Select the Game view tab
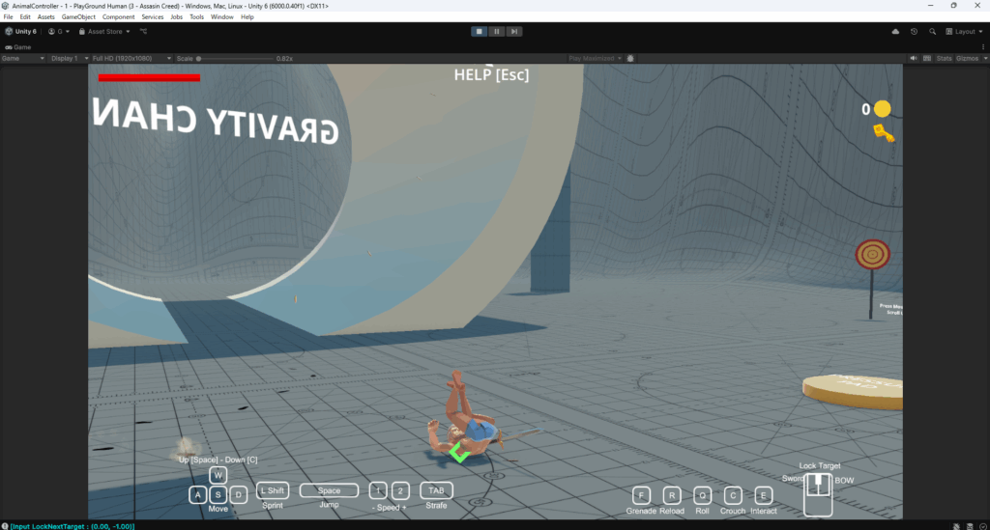Image resolution: width=990 pixels, height=530 pixels. (x=17, y=47)
